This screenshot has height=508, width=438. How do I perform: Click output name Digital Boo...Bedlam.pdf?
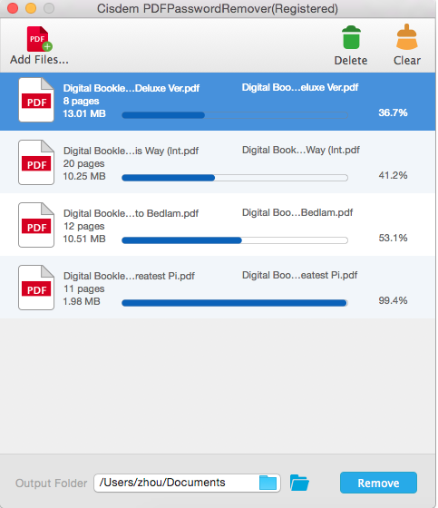tap(297, 212)
